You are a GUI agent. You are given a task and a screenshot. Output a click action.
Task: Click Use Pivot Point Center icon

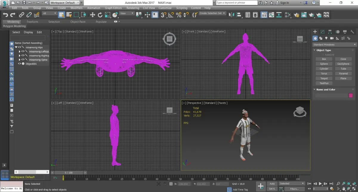[139, 15]
